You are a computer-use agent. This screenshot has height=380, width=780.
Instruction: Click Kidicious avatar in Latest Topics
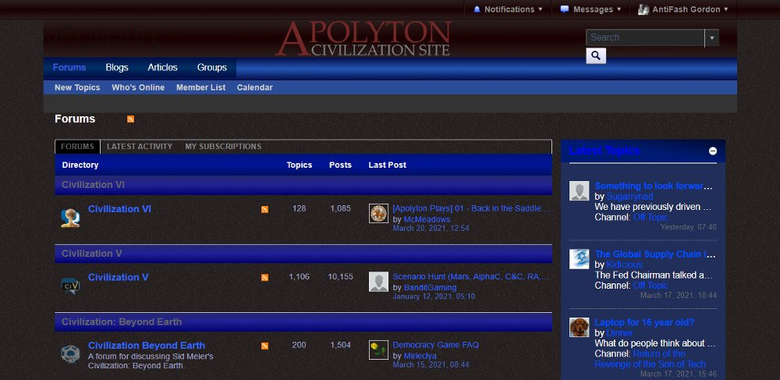click(x=579, y=259)
